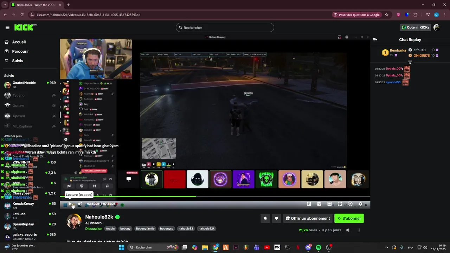The image size is (450, 253).
Task: Mute the video volume
Action: 80,204
